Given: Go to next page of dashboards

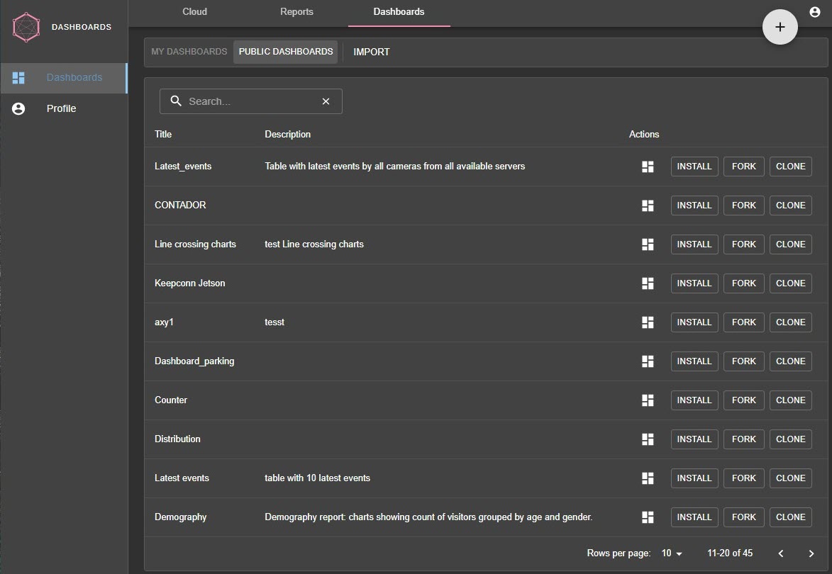Looking at the screenshot, I should [811, 553].
